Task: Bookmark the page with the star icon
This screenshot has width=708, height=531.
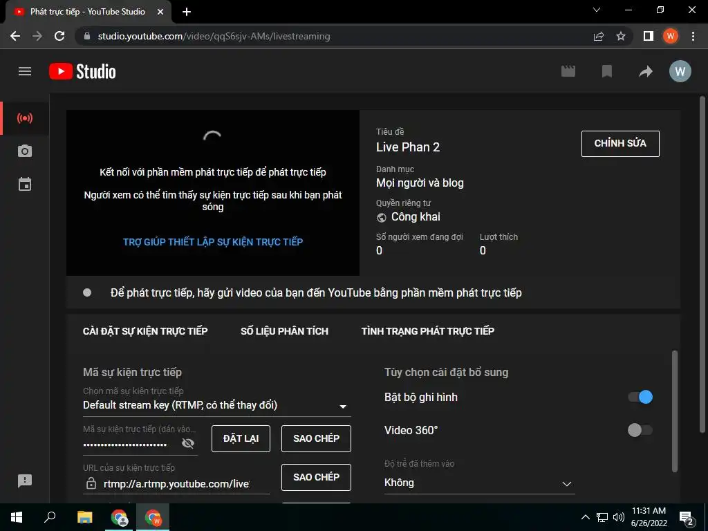Action: (x=621, y=36)
